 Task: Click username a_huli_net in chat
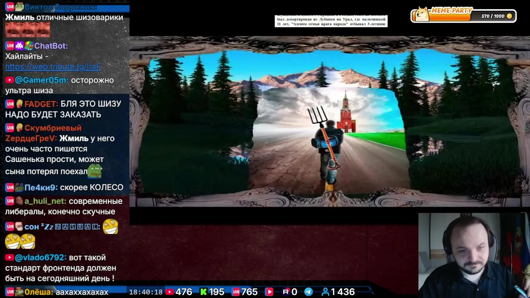tap(45, 201)
